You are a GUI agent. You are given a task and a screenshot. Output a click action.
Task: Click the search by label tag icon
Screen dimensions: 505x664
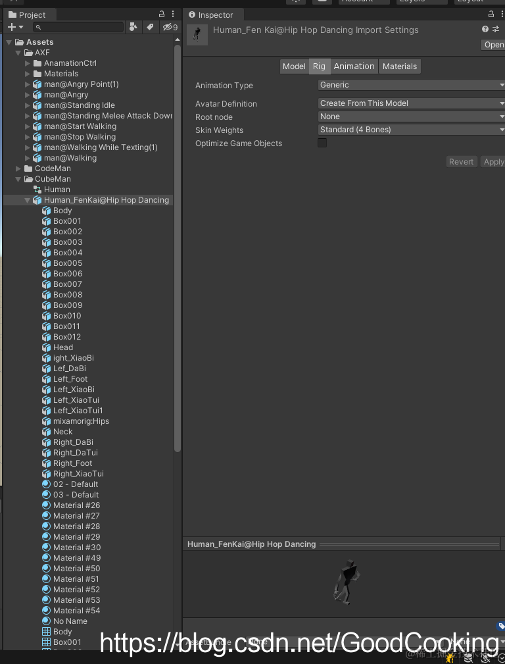click(150, 27)
